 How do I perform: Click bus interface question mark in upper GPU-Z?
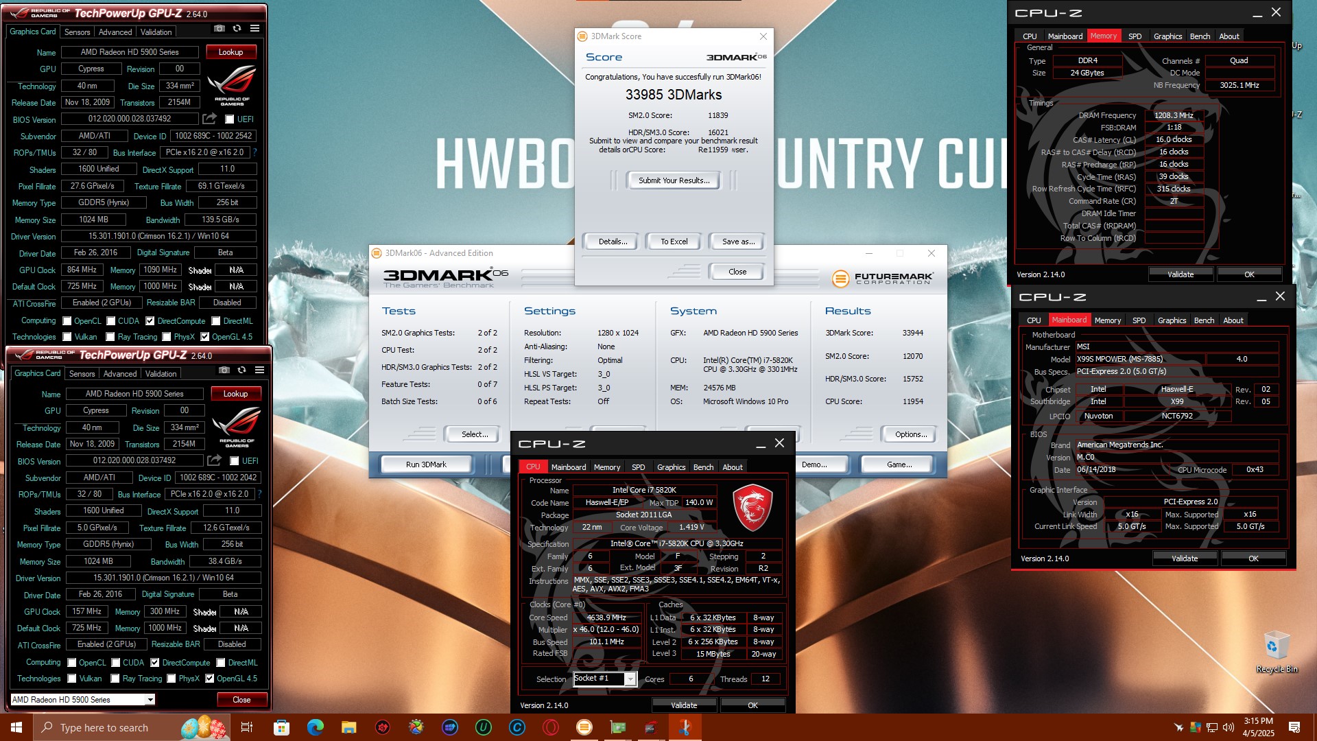255,152
